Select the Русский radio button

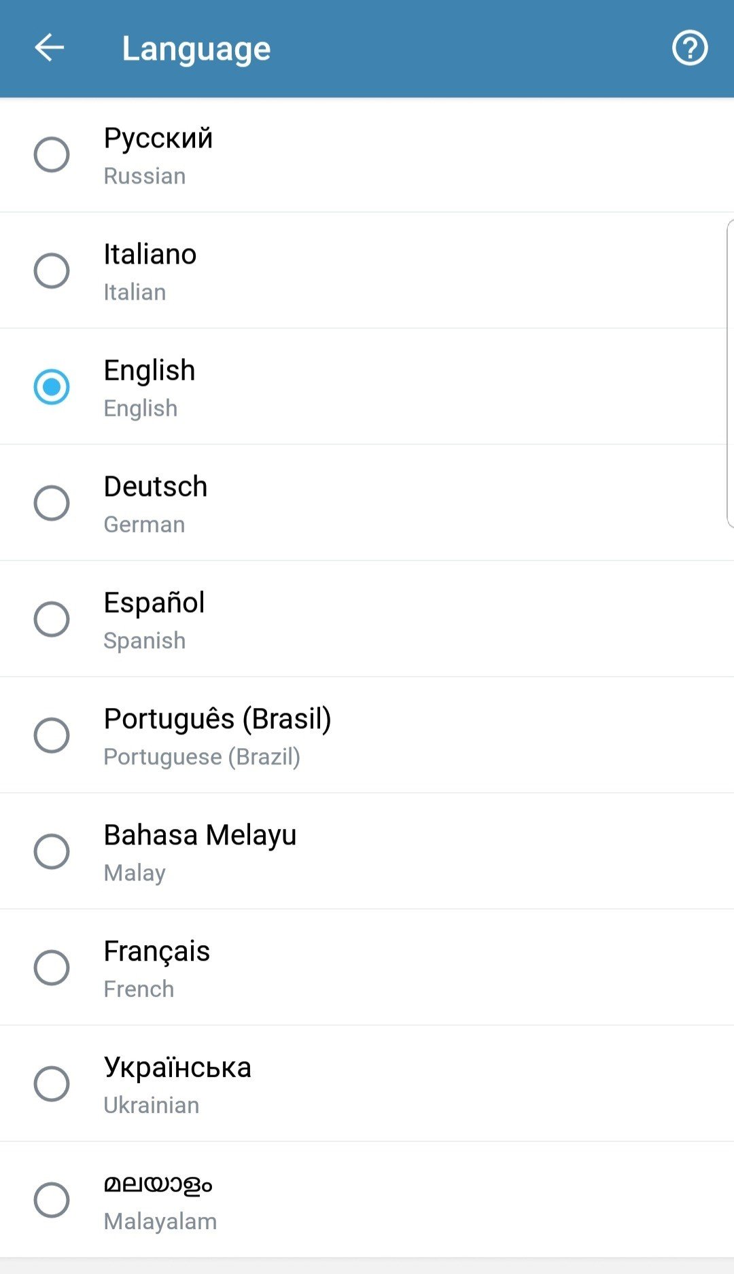tap(52, 155)
